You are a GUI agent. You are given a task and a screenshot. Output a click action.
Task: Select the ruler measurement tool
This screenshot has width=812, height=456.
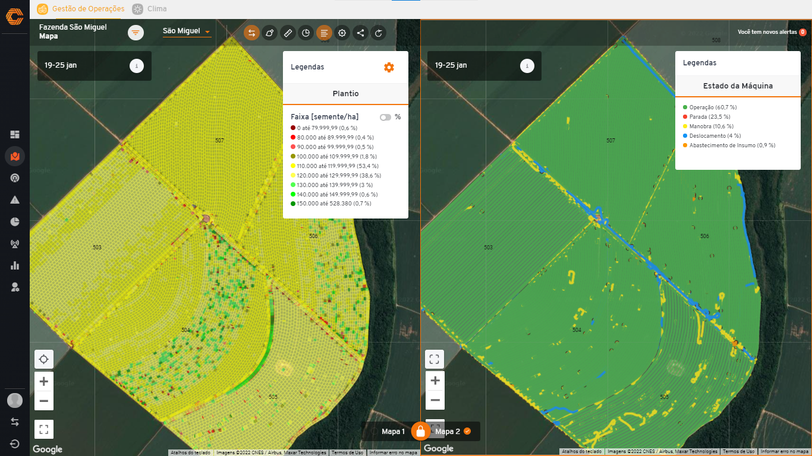(x=288, y=33)
